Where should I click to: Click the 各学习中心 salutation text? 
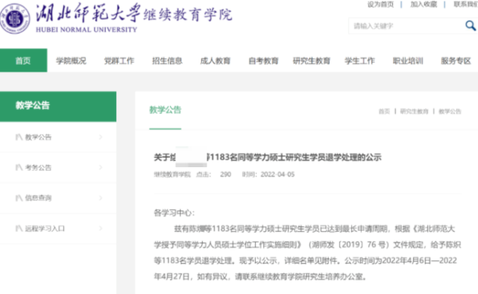click(174, 213)
